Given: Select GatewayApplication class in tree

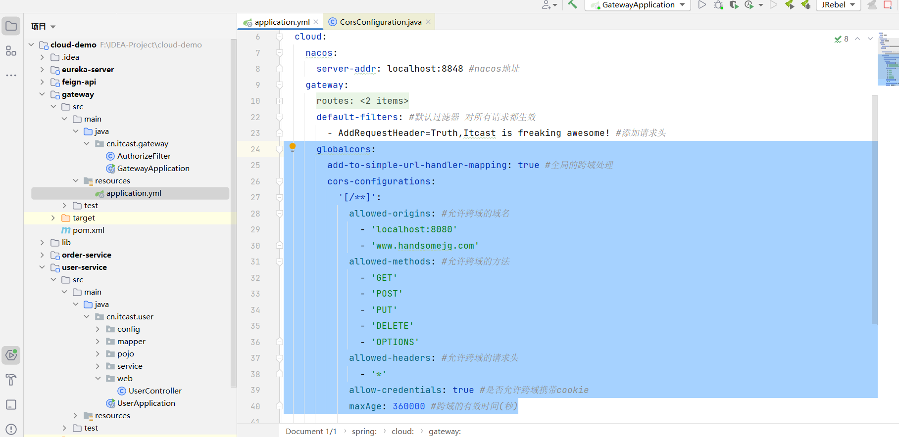Looking at the screenshot, I should 148,168.
